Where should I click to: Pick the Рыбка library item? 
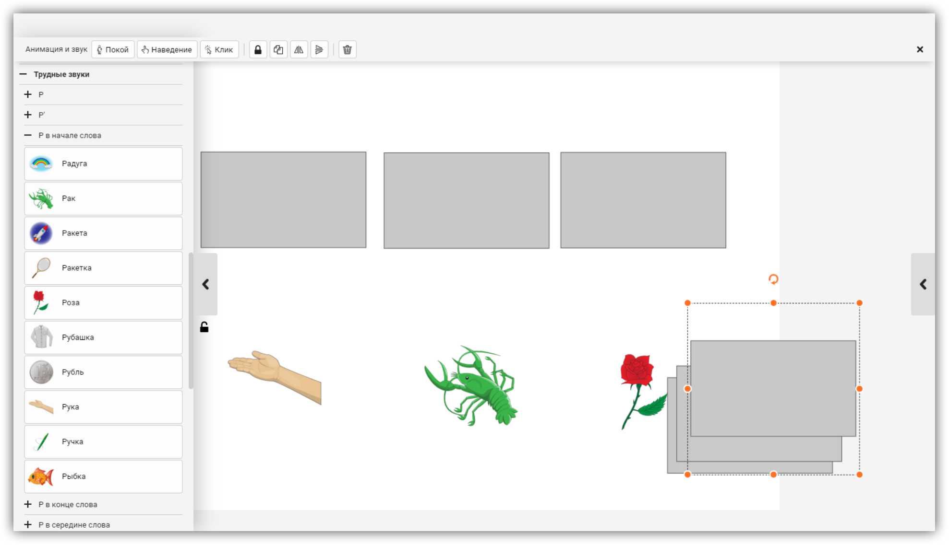click(103, 476)
